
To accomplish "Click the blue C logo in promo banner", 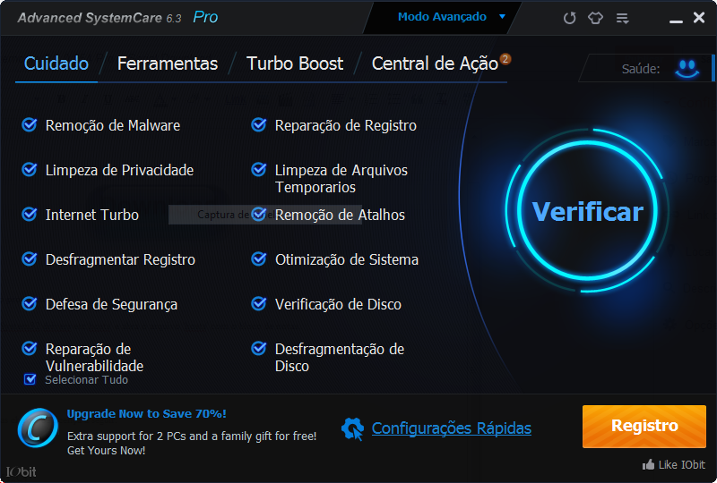I will pos(38,428).
